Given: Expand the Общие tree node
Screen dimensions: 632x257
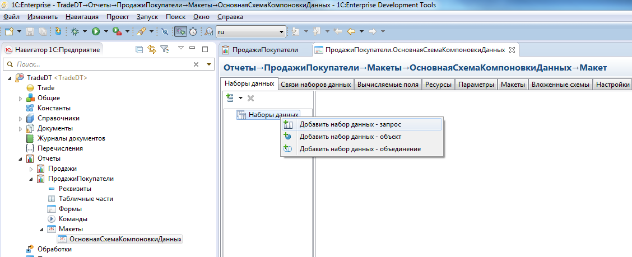Looking at the screenshot, I should pyautogui.click(x=20, y=99).
